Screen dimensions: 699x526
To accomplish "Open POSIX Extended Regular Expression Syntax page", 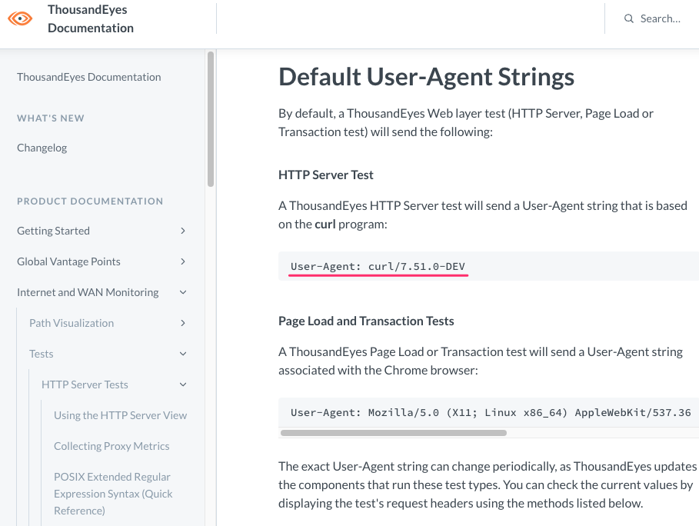I will pos(113,494).
